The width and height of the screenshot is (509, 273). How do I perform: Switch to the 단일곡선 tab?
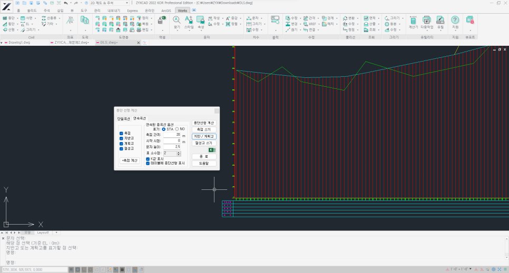pyautogui.click(x=123, y=119)
